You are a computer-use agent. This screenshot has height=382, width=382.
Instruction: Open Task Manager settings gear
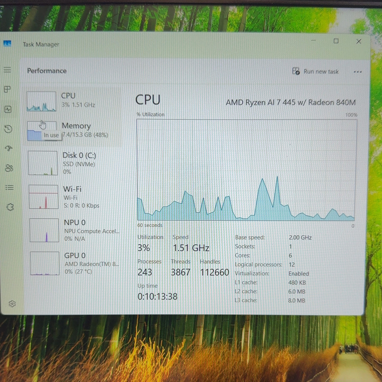pos(12,304)
